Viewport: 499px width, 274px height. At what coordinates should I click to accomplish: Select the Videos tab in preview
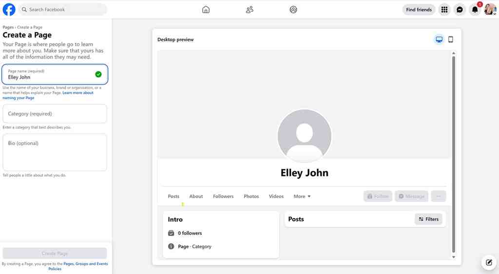(276, 197)
